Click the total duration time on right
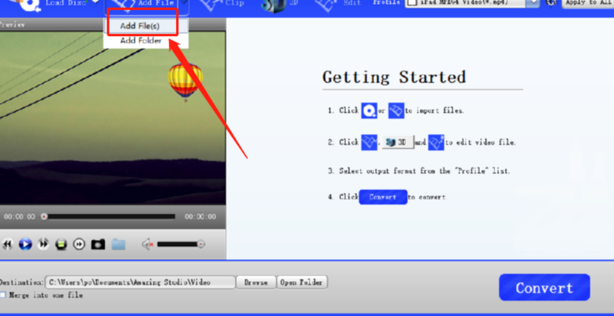Image resolution: width=614 pixels, height=316 pixels. tap(200, 217)
